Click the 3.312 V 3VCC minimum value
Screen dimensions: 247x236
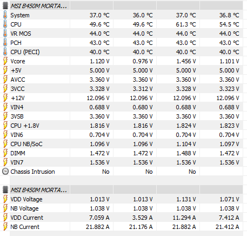tap(143, 89)
